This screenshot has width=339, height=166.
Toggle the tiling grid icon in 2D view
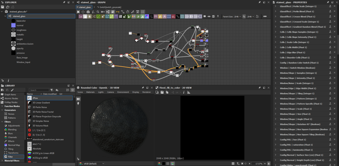coord(233,164)
